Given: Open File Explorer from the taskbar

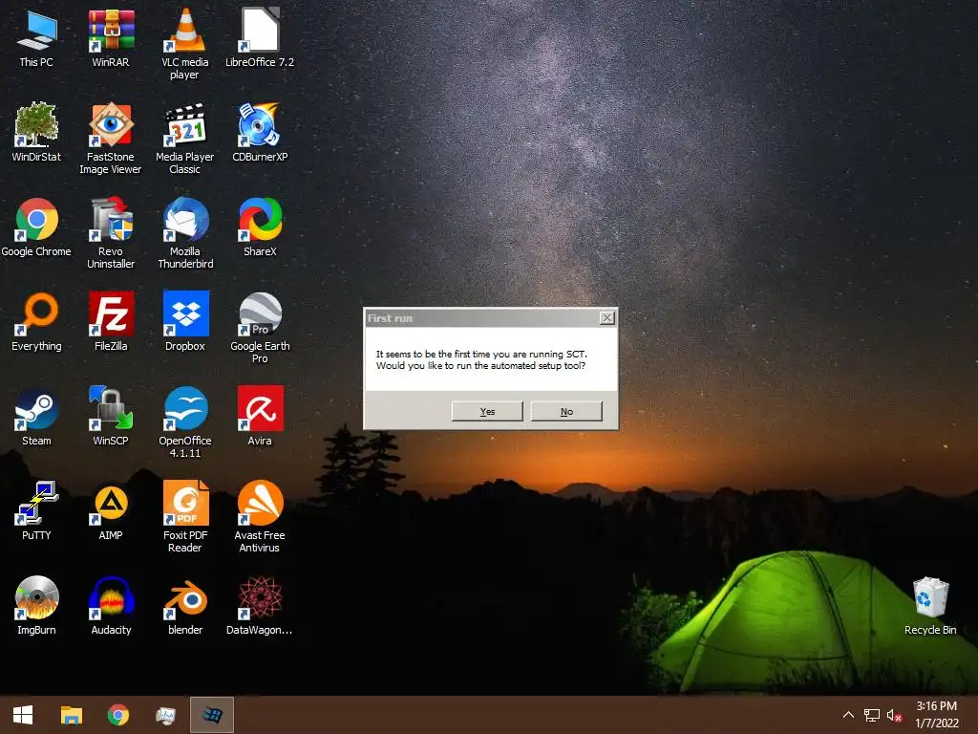Looking at the screenshot, I should [71, 715].
